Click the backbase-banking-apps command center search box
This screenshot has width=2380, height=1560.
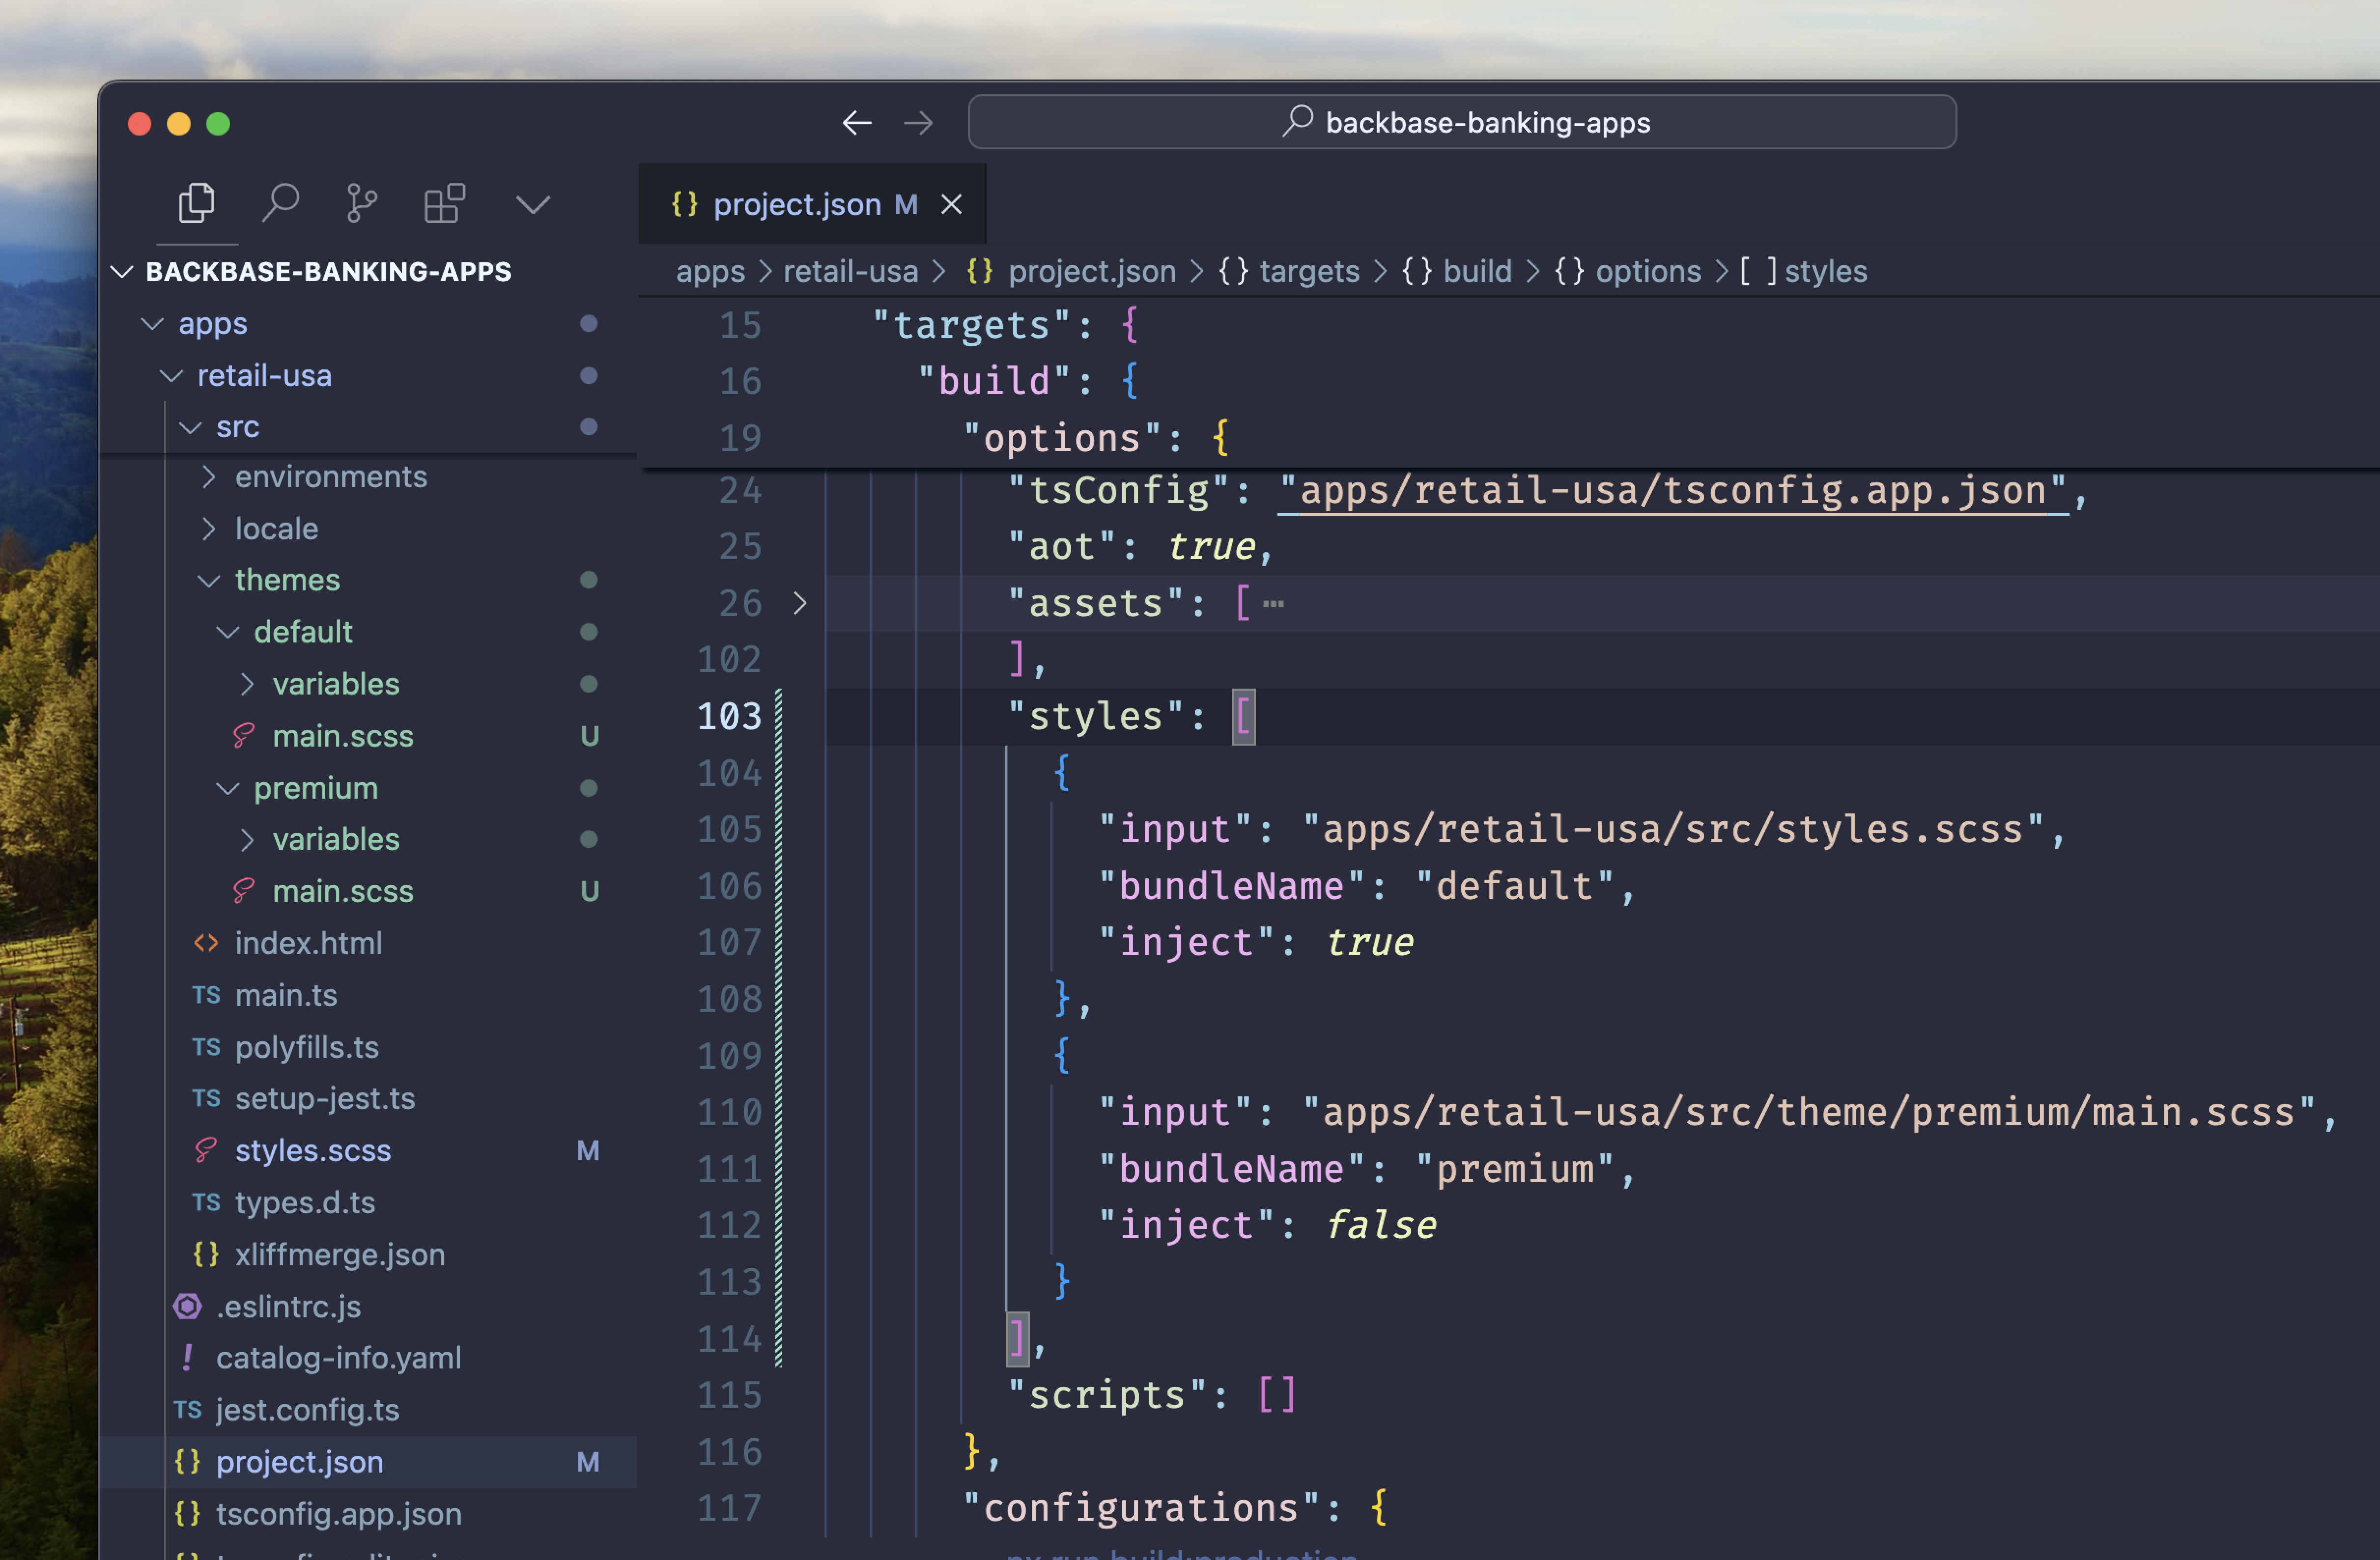pyautogui.click(x=1462, y=122)
